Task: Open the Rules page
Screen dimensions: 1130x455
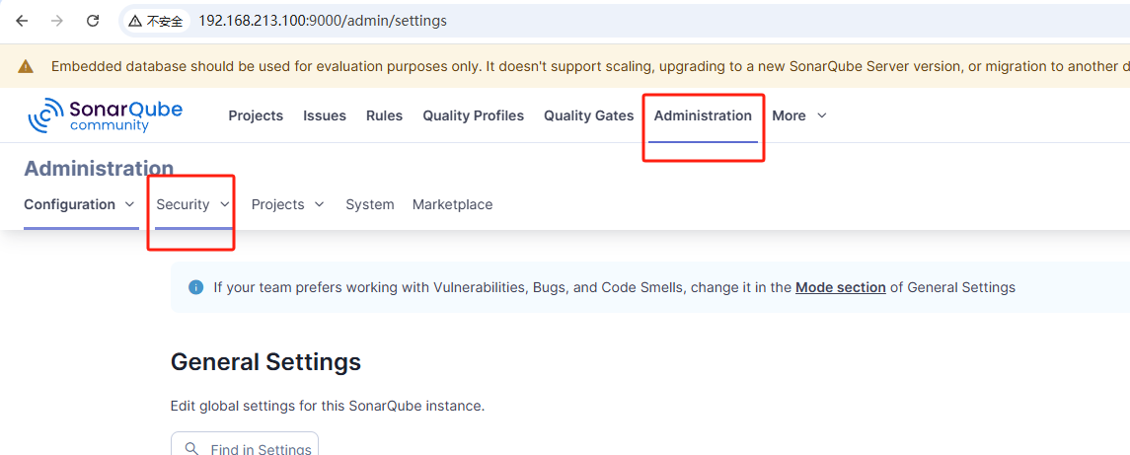Action: tap(384, 115)
